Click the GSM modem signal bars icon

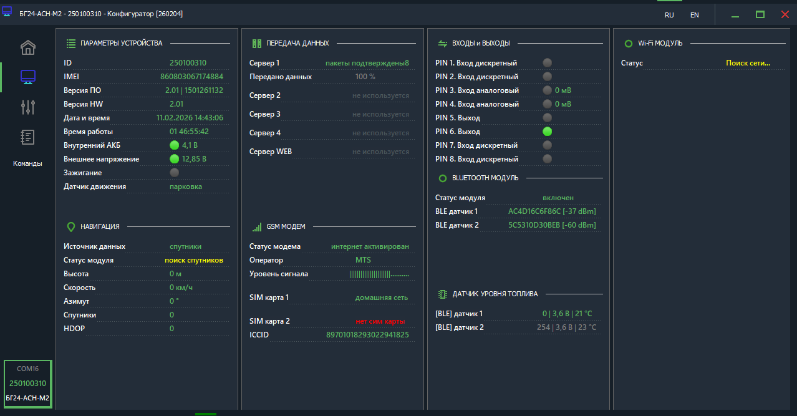click(x=257, y=227)
